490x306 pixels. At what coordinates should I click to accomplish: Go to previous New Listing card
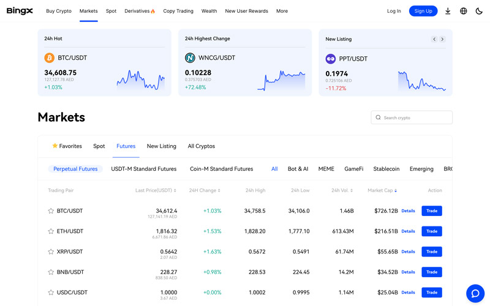pyautogui.click(x=434, y=39)
